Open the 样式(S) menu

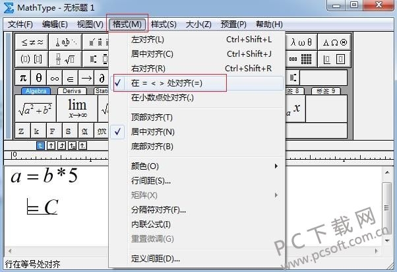coord(164,24)
